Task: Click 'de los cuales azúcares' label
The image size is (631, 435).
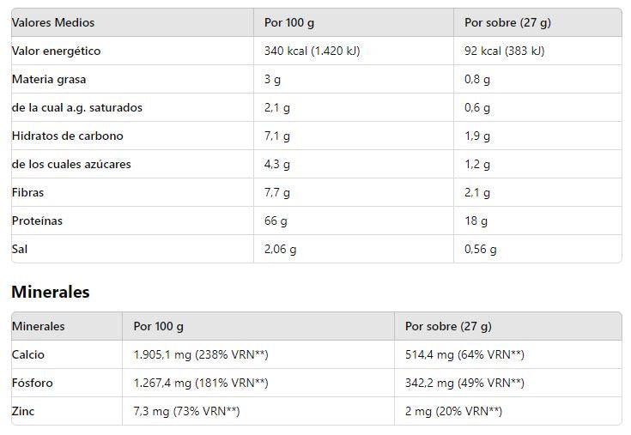Action: (x=71, y=164)
